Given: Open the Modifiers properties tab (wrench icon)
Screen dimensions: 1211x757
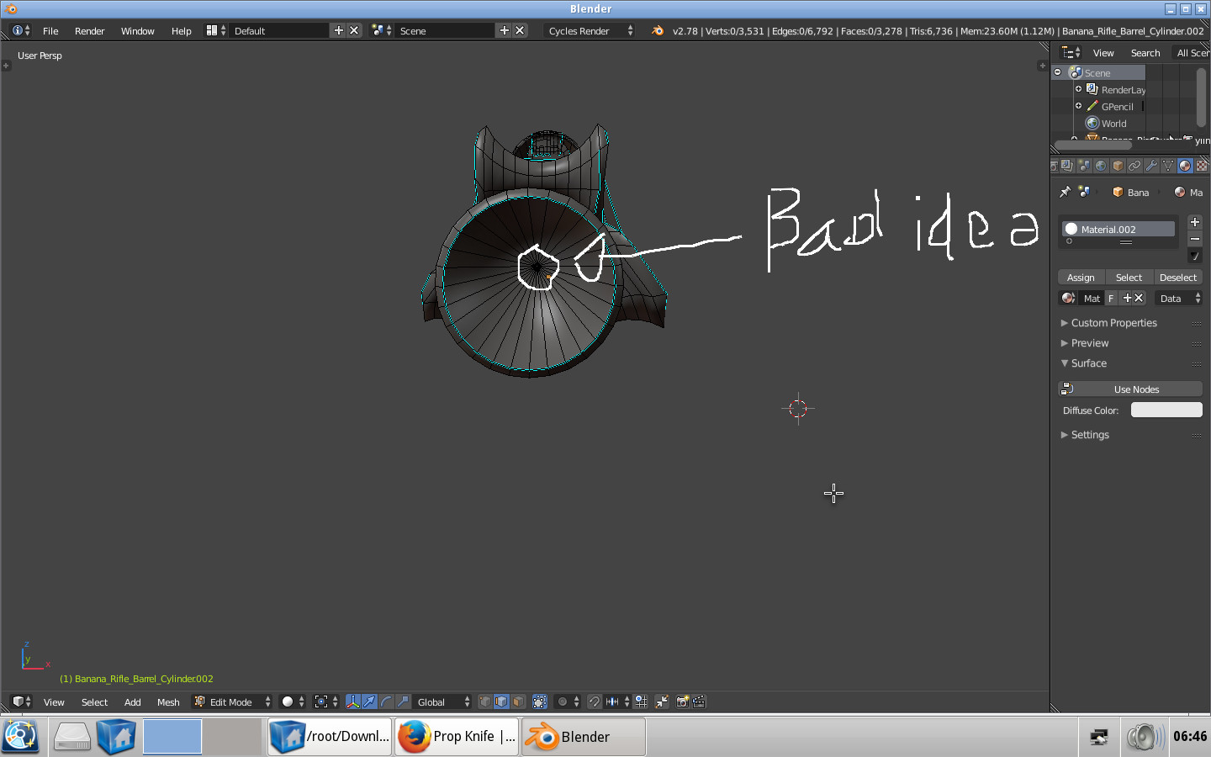Looking at the screenshot, I should pyautogui.click(x=1151, y=166).
